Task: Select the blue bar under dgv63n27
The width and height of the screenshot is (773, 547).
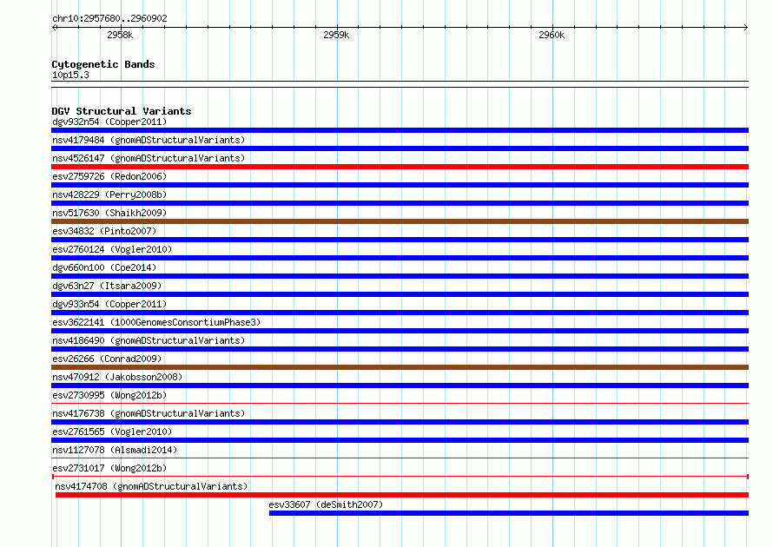Action: (400, 294)
